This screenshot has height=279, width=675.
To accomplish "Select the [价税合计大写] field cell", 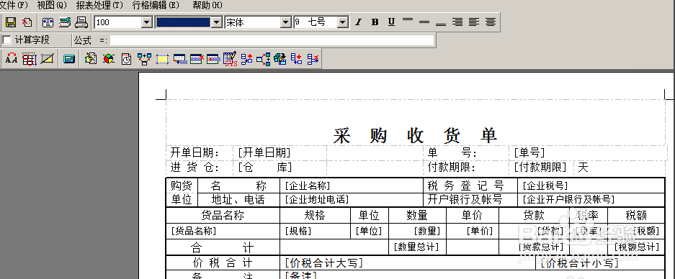I will 408,263.
